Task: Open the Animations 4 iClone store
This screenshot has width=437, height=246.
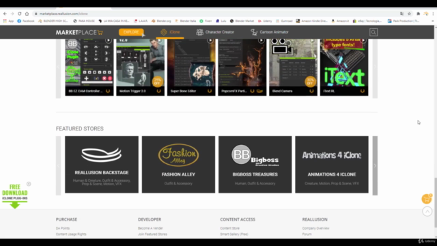Action: (332, 165)
